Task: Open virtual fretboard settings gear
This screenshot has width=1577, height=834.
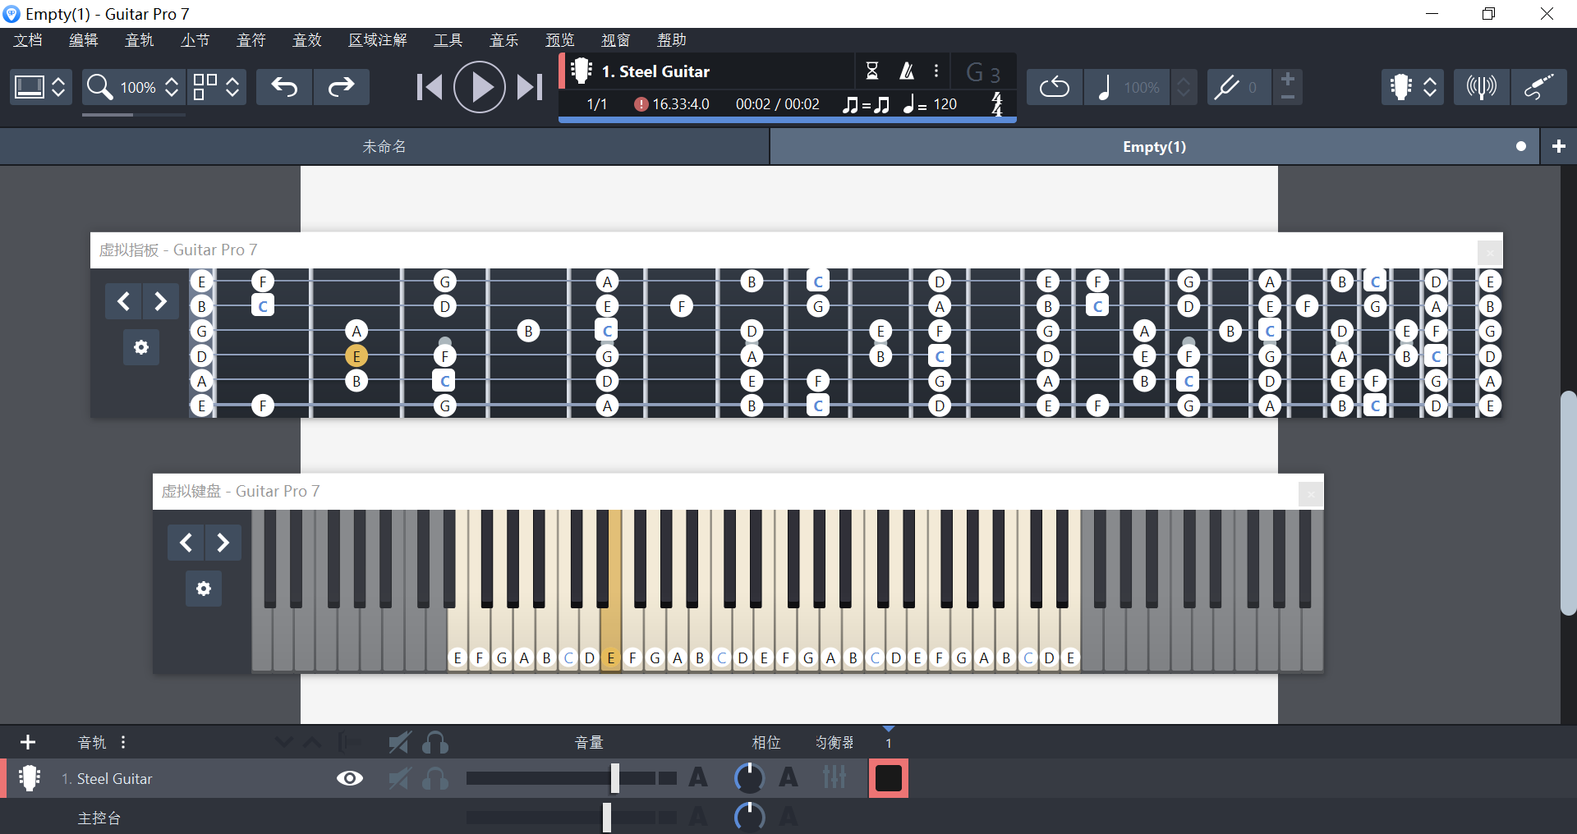Action: pos(141,347)
